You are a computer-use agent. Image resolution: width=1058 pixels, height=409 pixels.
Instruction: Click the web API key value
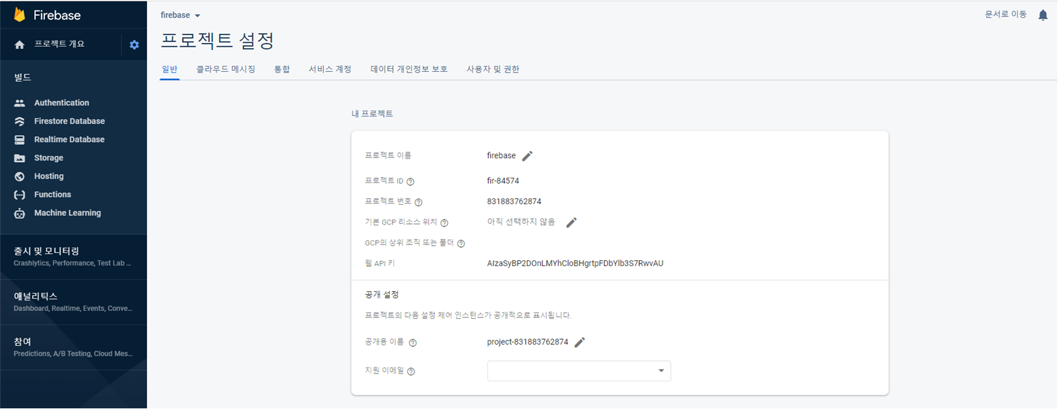(575, 263)
